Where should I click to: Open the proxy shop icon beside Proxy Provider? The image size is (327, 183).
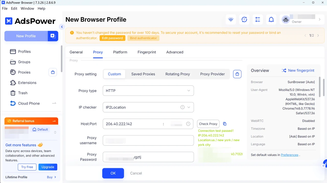tap(237, 74)
